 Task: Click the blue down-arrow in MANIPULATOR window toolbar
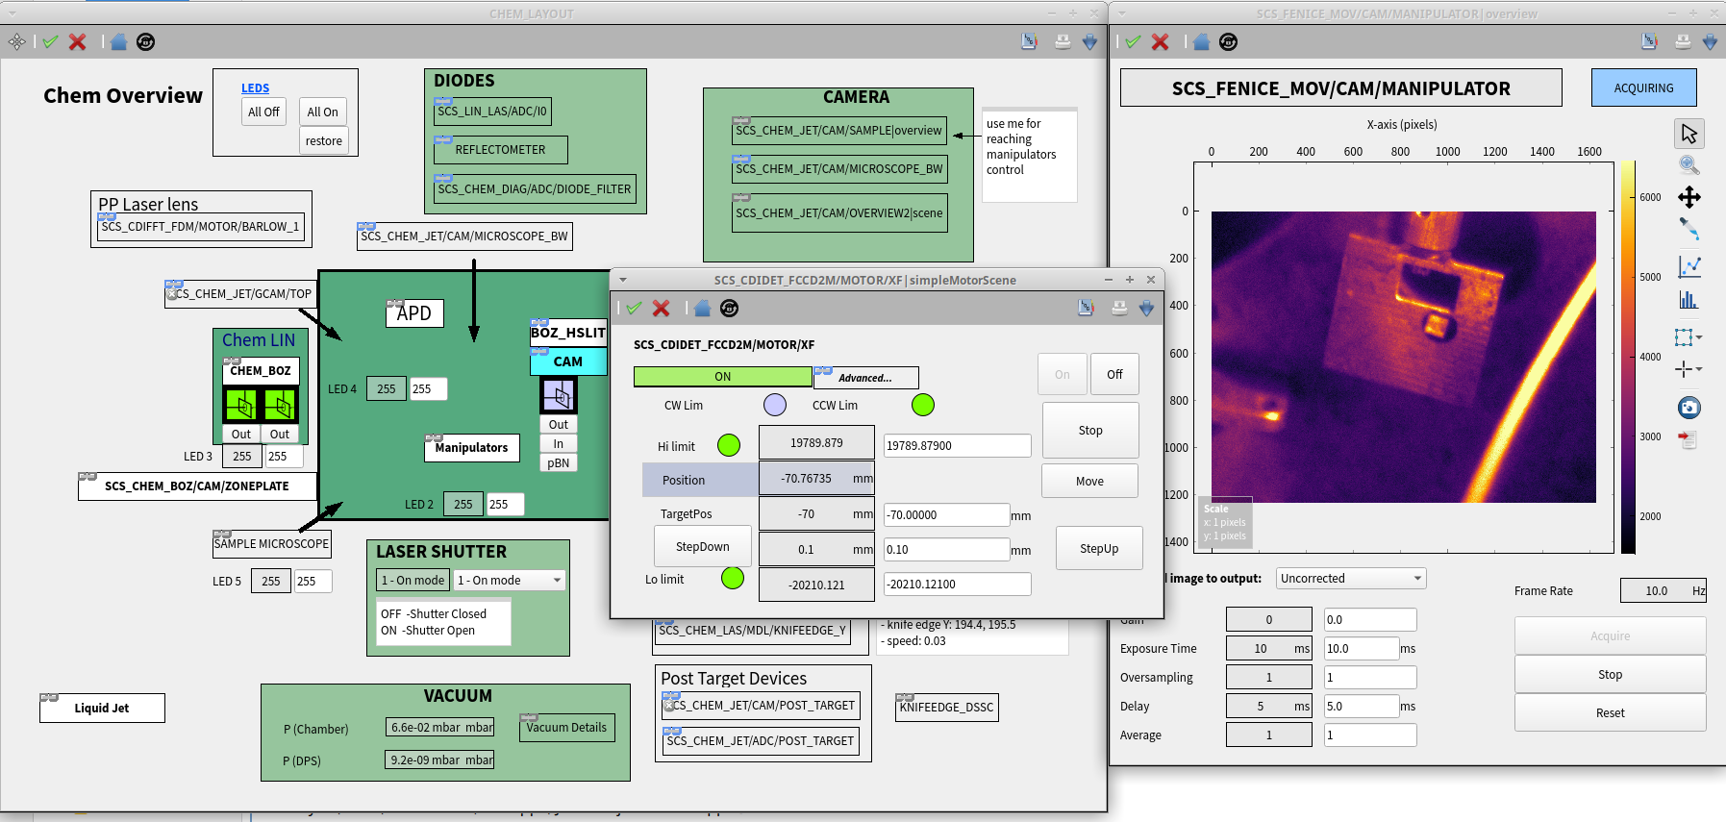pos(1710,41)
